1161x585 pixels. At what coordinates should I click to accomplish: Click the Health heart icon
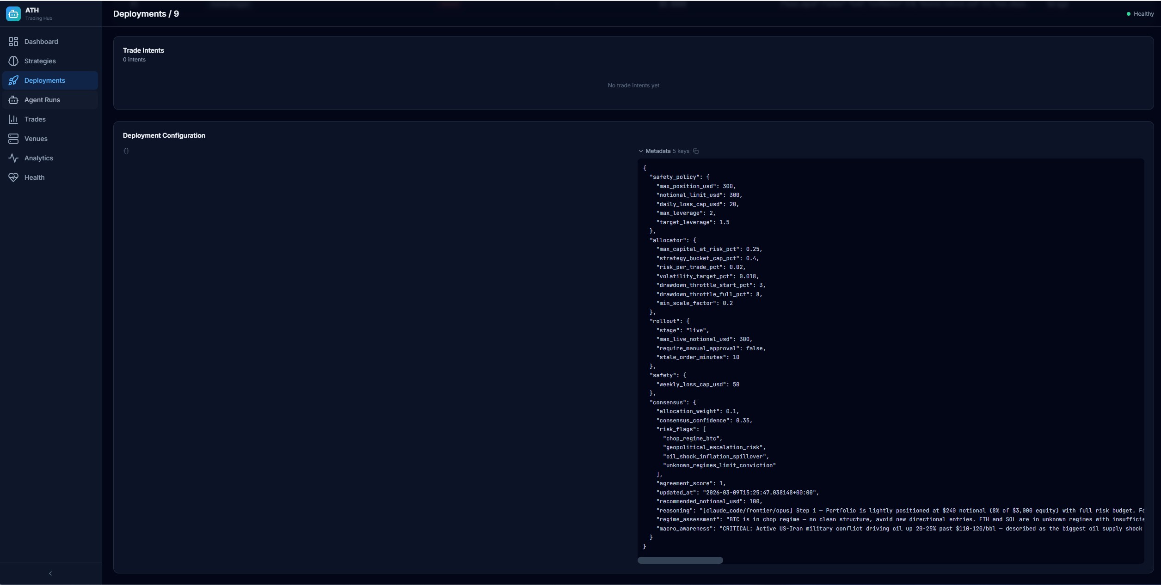click(13, 177)
